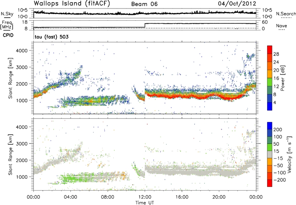The width and height of the screenshot is (296, 205).
Task: Select Velocity colorbar blue segment above 200
Action: pyautogui.click(x=270, y=126)
